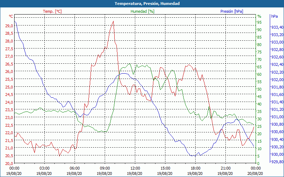Viewport: 284px width, 177px height.
Task: Click humidity axis value '75'
Action: [x=260, y=52]
